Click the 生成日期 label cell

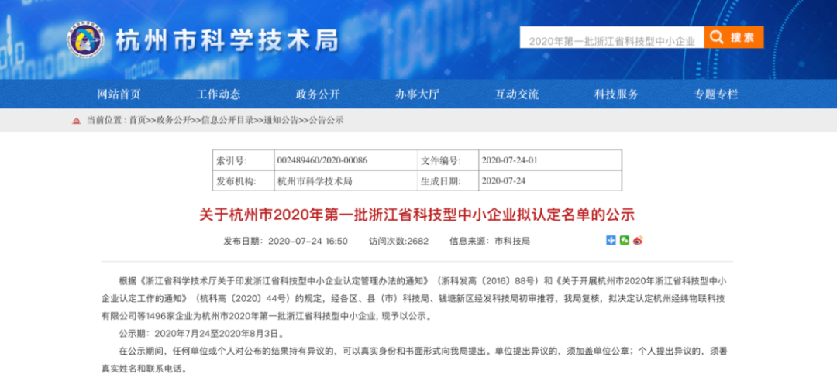pyautogui.click(x=448, y=181)
